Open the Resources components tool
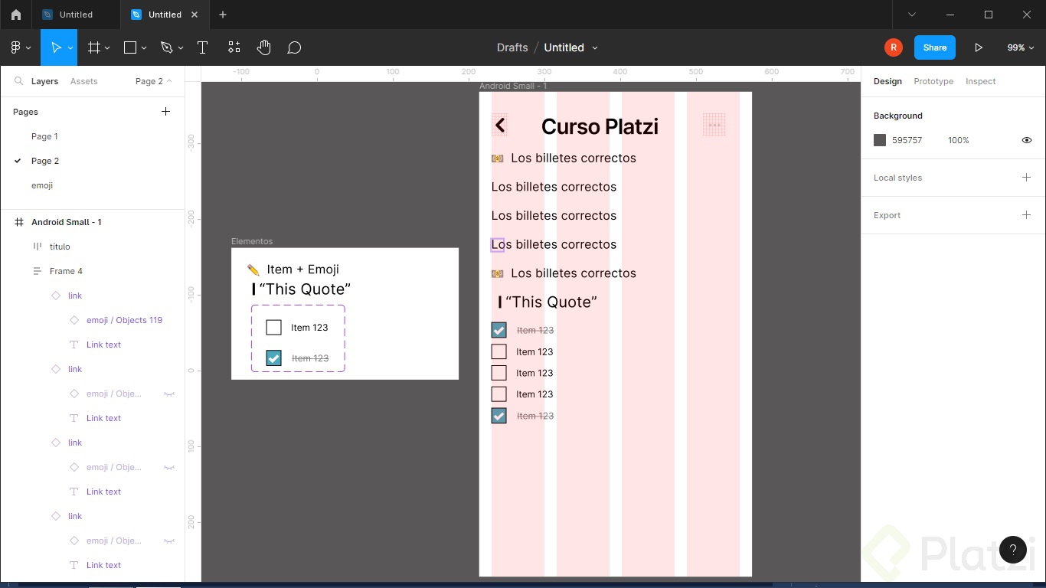1046x588 pixels. pos(234,47)
